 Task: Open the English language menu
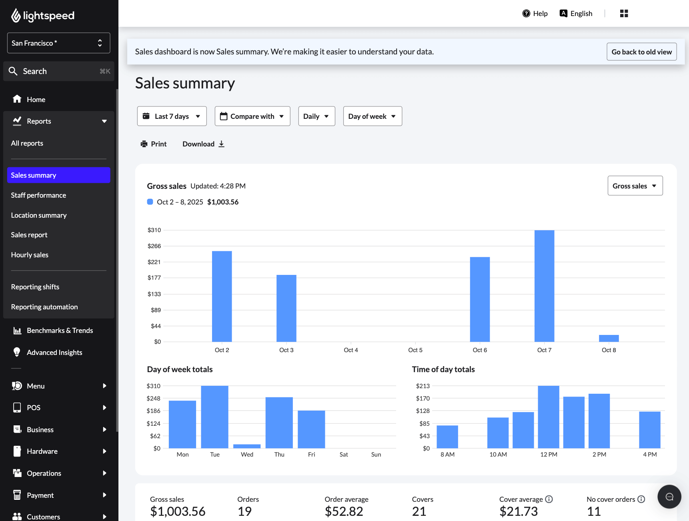click(x=576, y=13)
